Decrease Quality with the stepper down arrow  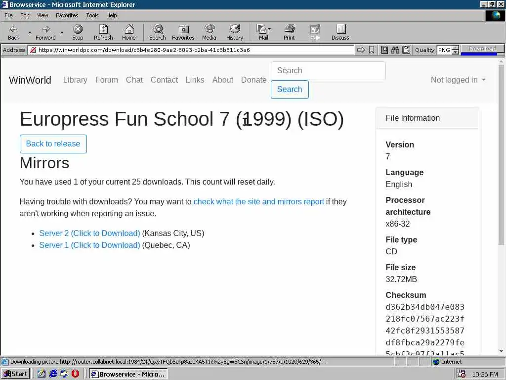click(455, 52)
